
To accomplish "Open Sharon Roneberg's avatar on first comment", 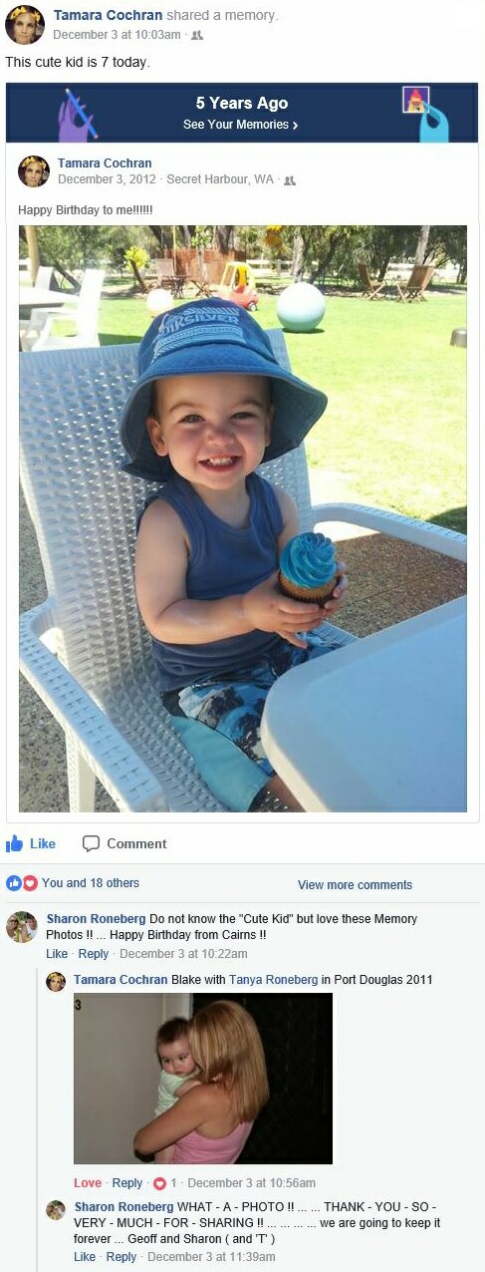I will pyautogui.click(x=21, y=927).
